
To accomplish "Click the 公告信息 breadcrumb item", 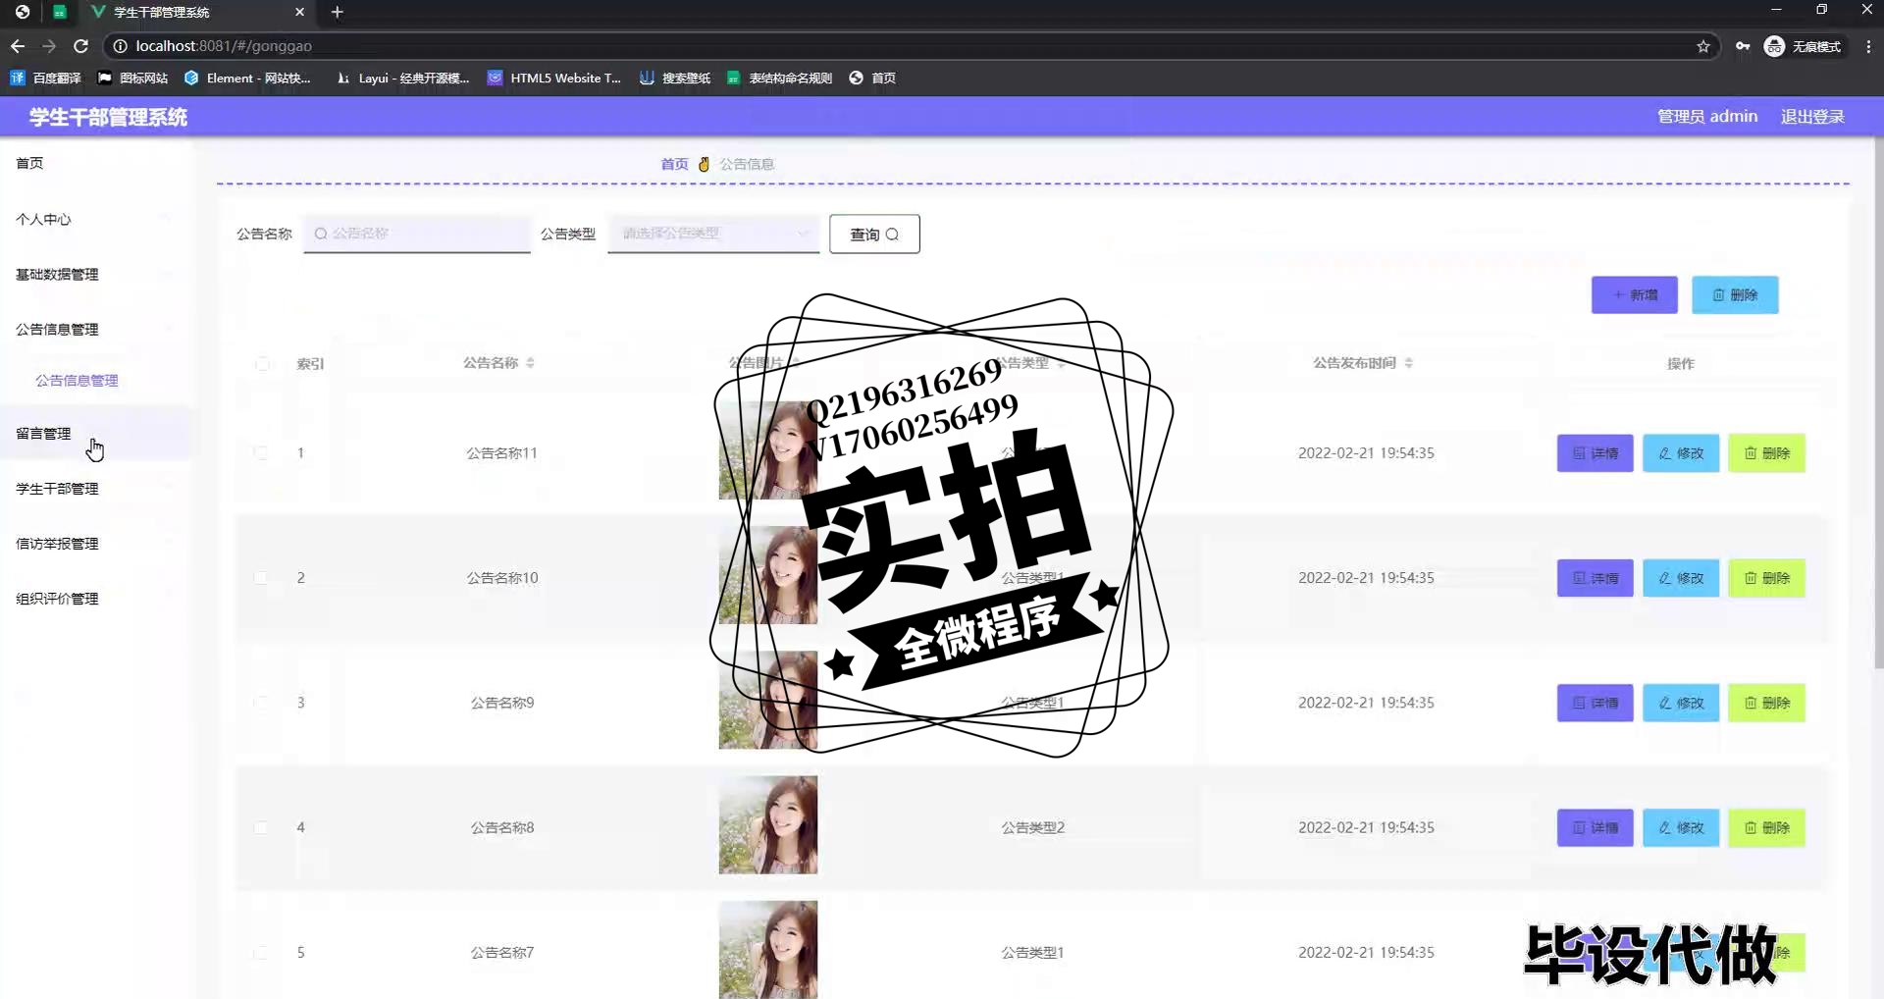I will pos(747,164).
